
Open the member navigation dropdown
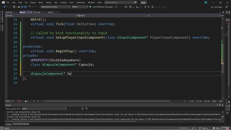(x=185, y=16)
